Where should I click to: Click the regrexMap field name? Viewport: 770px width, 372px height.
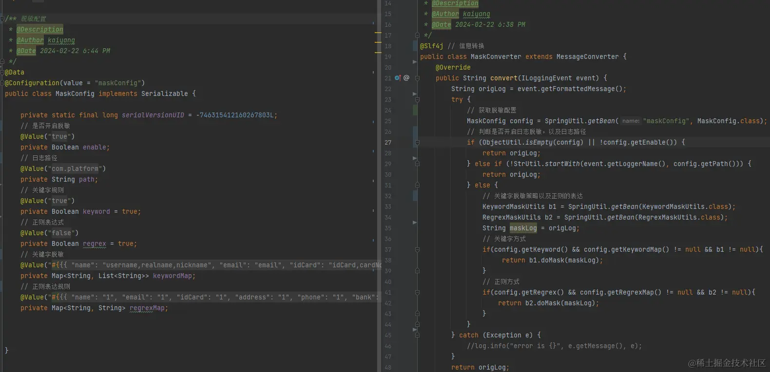(147, 308)
